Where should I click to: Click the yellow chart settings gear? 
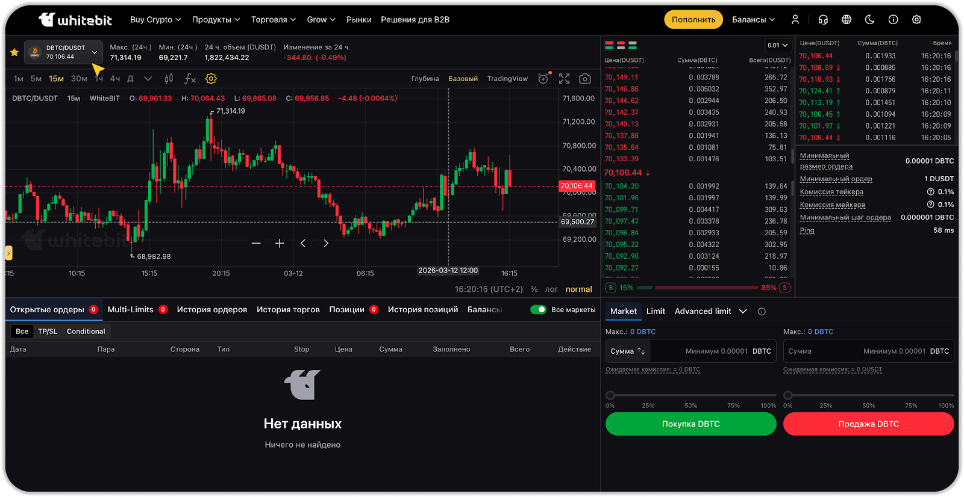click(x=211, y=79)
